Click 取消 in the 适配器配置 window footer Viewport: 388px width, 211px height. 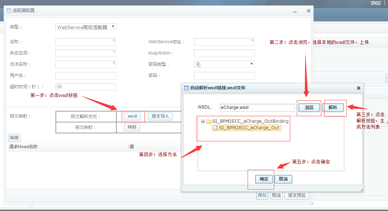tap(276, 195)
